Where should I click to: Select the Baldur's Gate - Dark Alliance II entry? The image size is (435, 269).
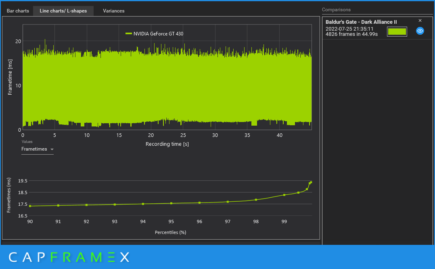[361, 22]
